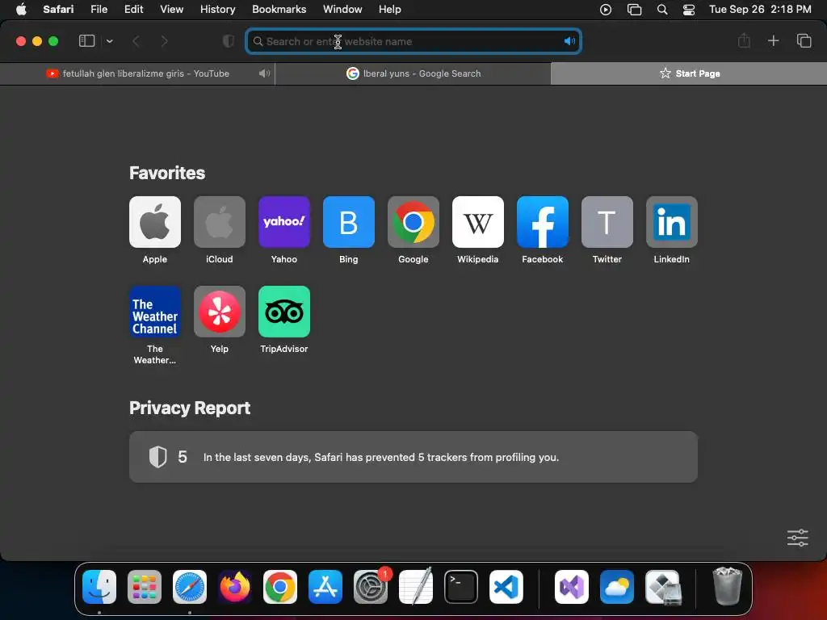Open the Yelp favorite

[220, 312]
